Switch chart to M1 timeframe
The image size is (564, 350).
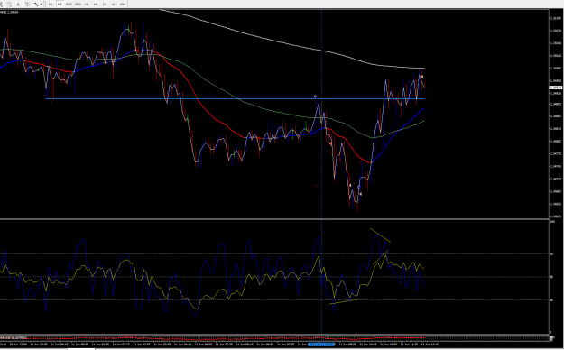pyautogui.click(x=51, y=5)
